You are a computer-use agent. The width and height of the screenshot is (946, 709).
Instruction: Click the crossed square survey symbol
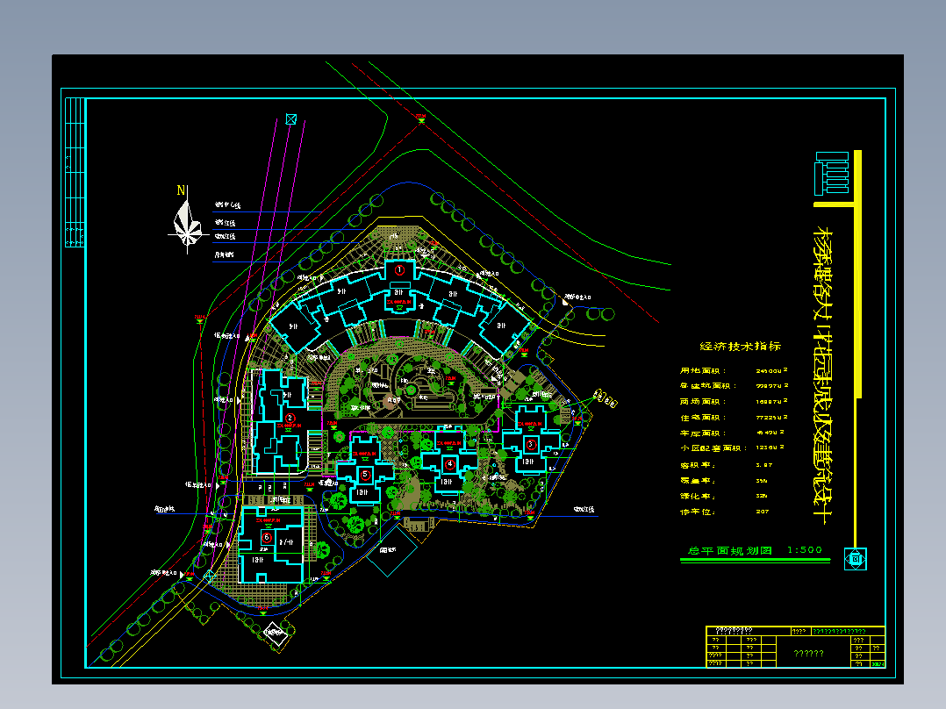click(x=290, y=118)
